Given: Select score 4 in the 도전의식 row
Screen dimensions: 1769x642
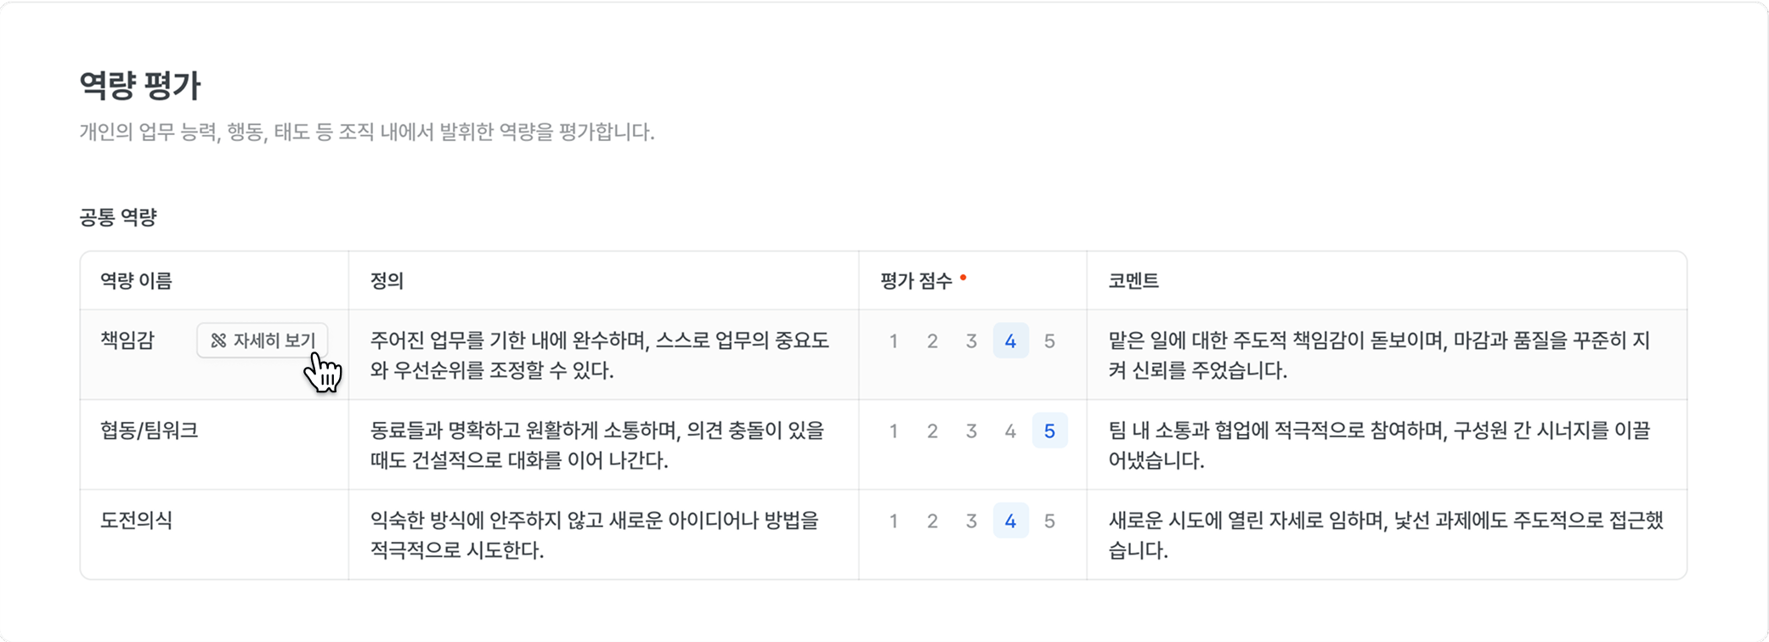Looking at the screenshot, I should pos(1010,521).
